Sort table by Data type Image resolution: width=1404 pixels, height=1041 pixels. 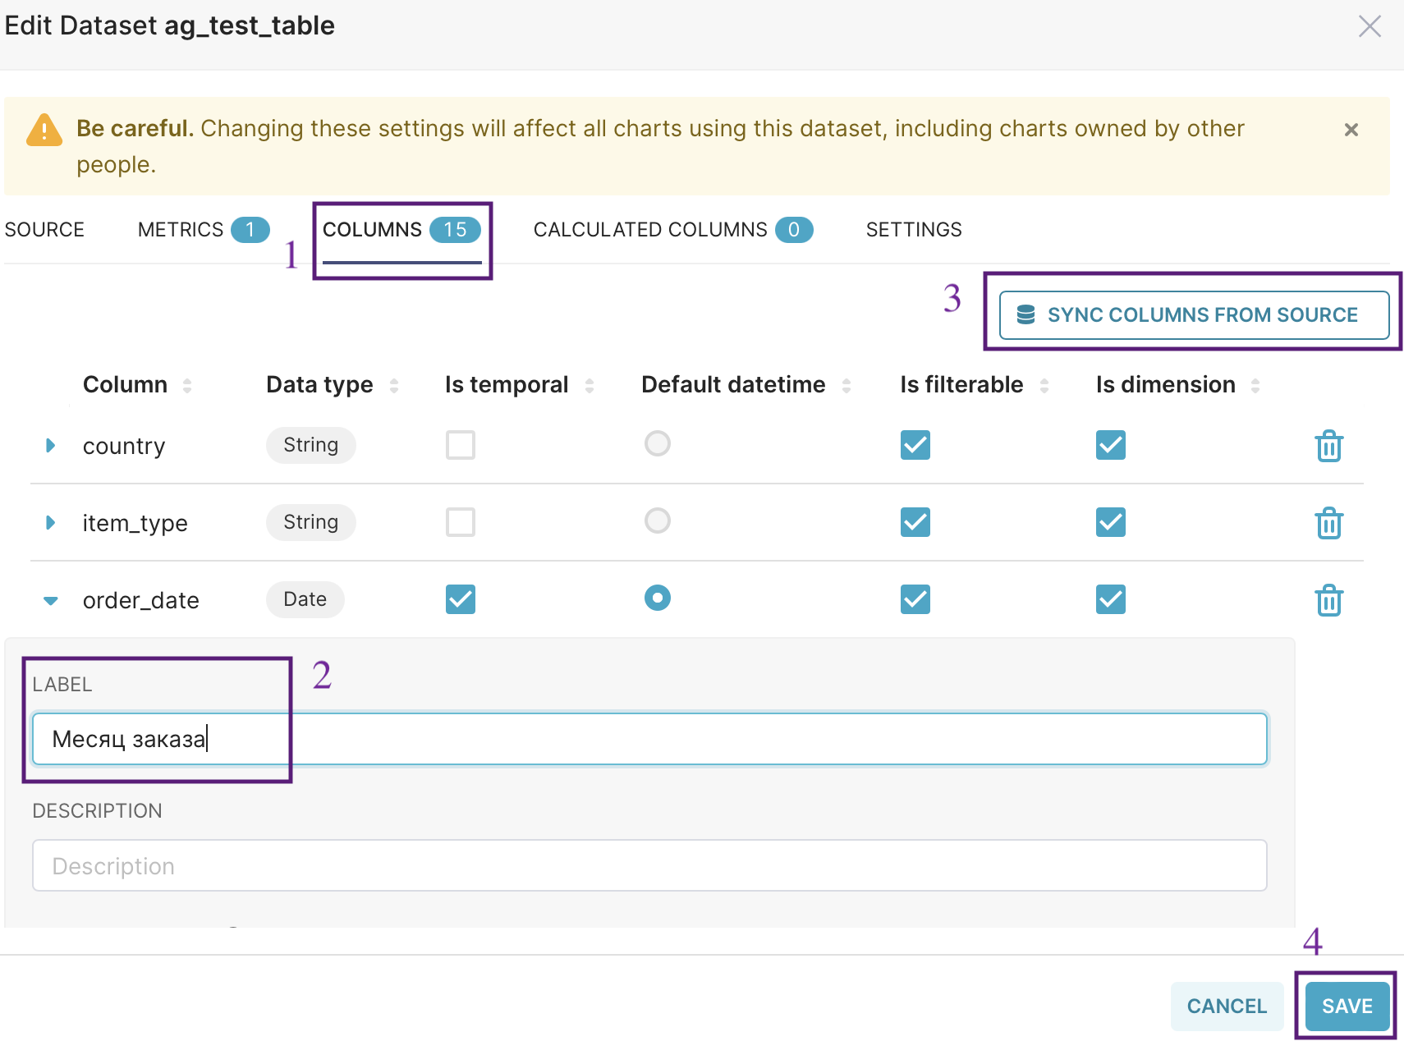coord(394,385)
